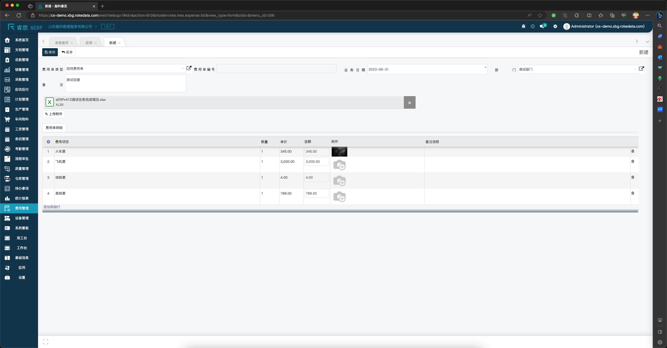Open the messages chat icon with badge
The image size is (667, 348).
pyautogui.click(x=542, y=26)
